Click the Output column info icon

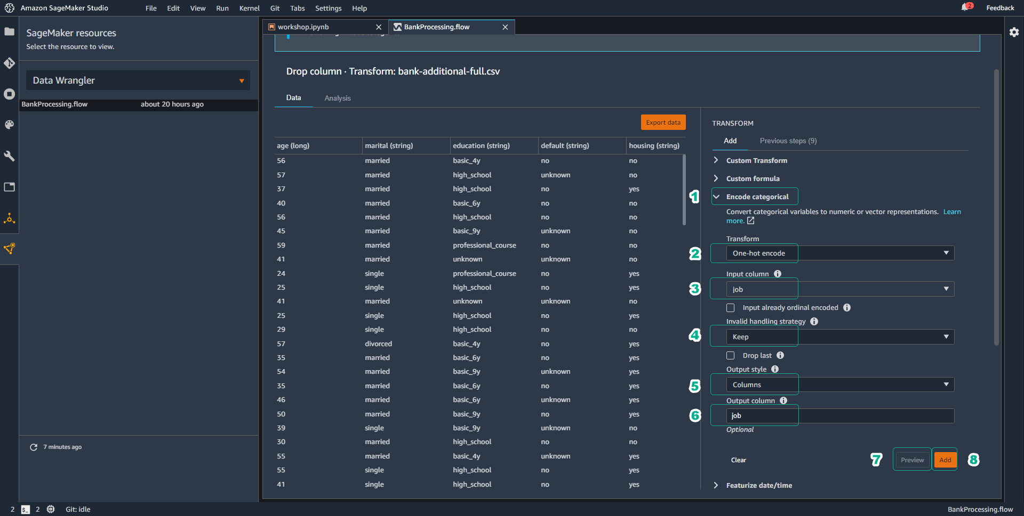[783, 400]
